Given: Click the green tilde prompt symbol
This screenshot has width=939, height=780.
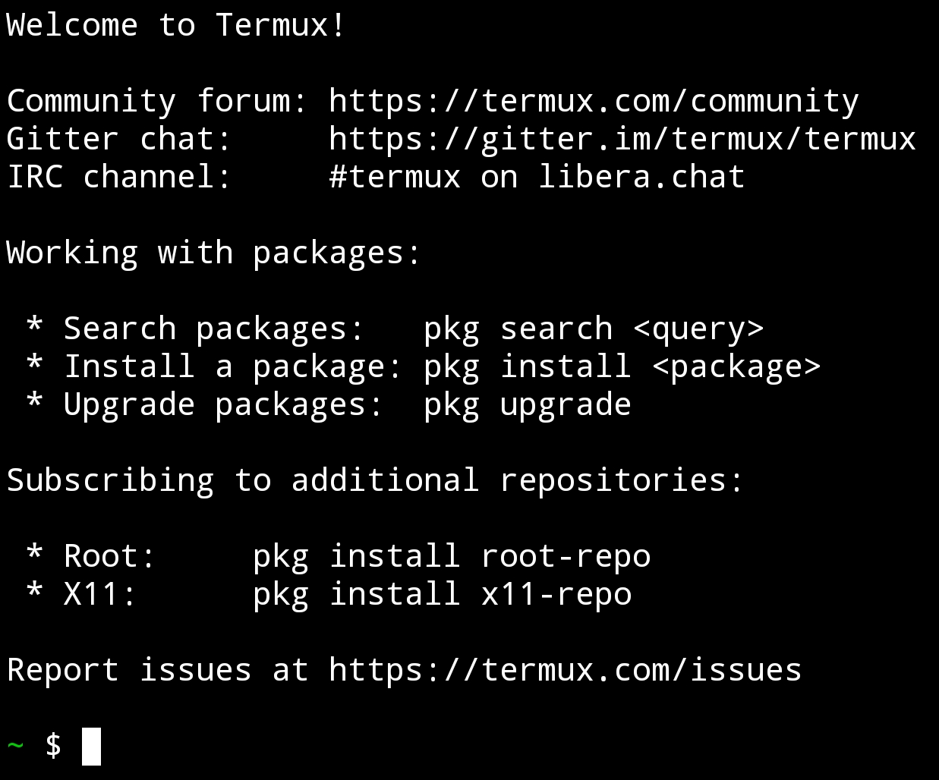Looking at the screenshot, I should click(16, 746).
